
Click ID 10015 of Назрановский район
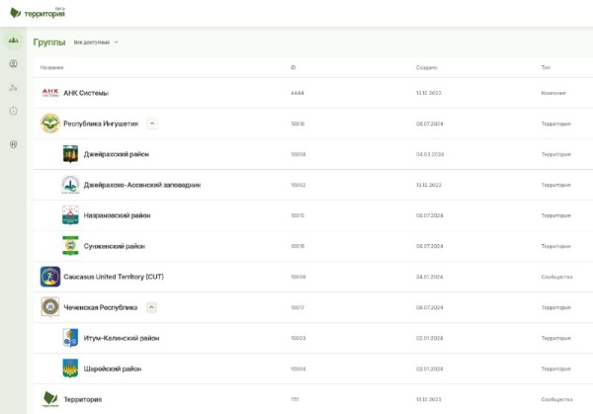tap(297, 215)
